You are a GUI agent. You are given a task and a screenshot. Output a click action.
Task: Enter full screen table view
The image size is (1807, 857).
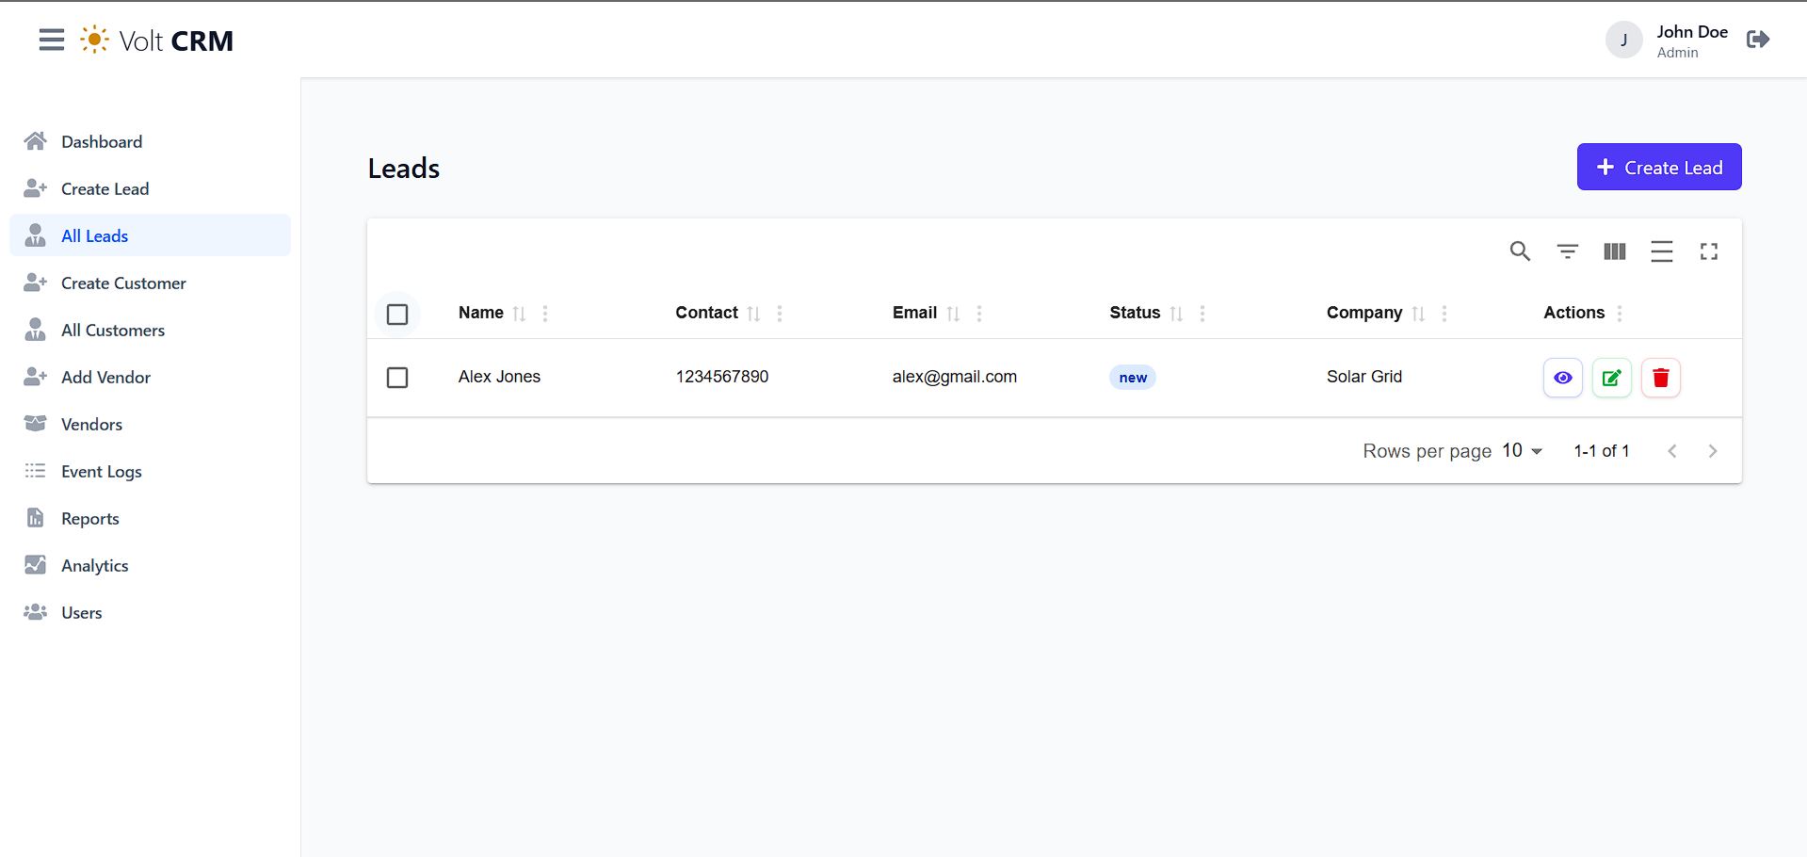[1708, 251]
